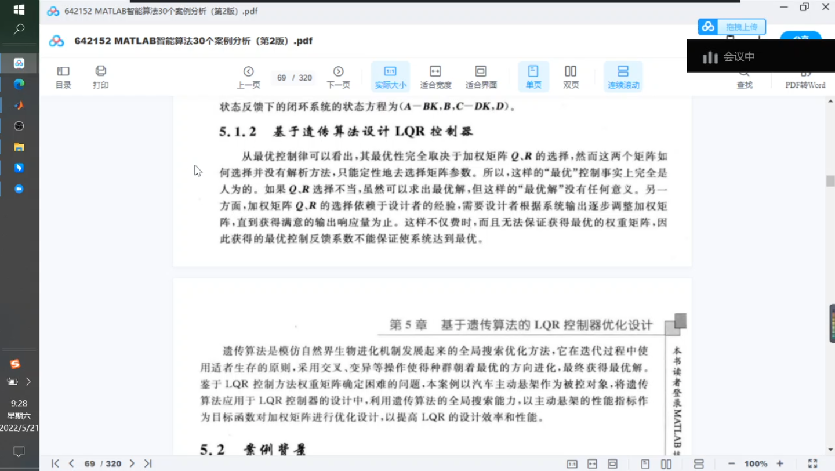Click bottom bar next page arrow
Screen dimensions: 835x471
132,463
